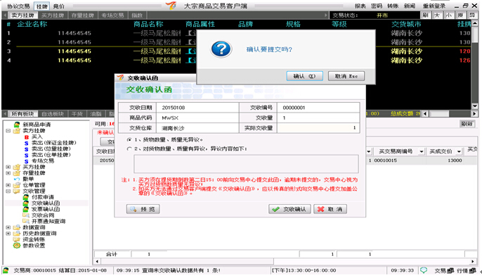Click the 发票确认函 person icon
The width and height of the screenshot is (482, 280).
(x=26, y=209)
